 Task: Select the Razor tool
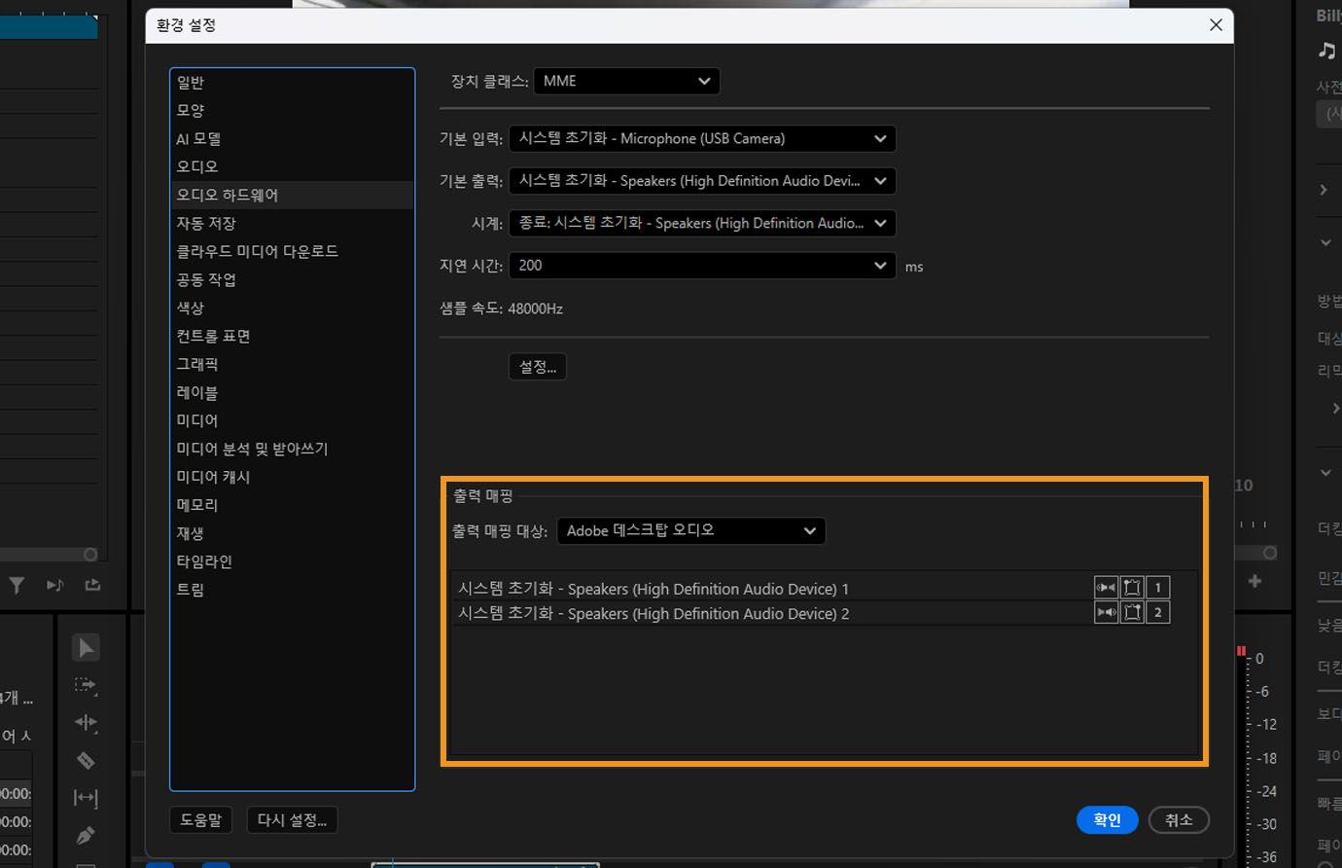pos(85,760)
